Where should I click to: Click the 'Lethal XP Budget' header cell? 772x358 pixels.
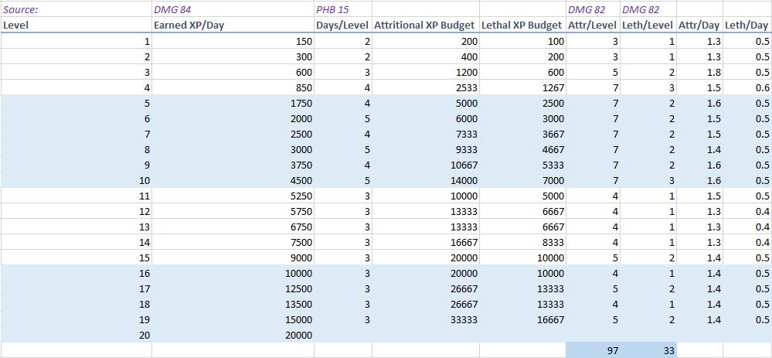pos(522,25)
